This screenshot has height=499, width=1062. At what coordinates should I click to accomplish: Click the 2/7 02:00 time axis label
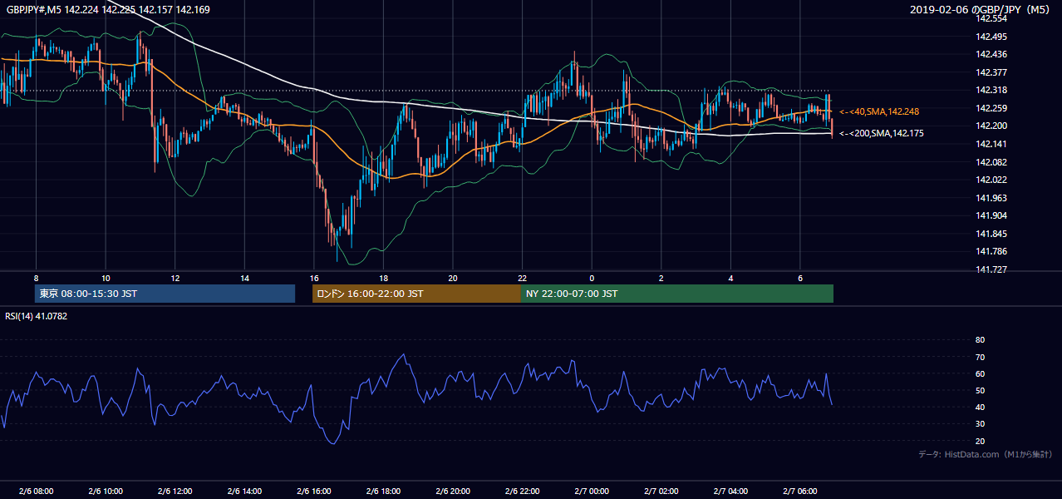click(x=661, y=492)
